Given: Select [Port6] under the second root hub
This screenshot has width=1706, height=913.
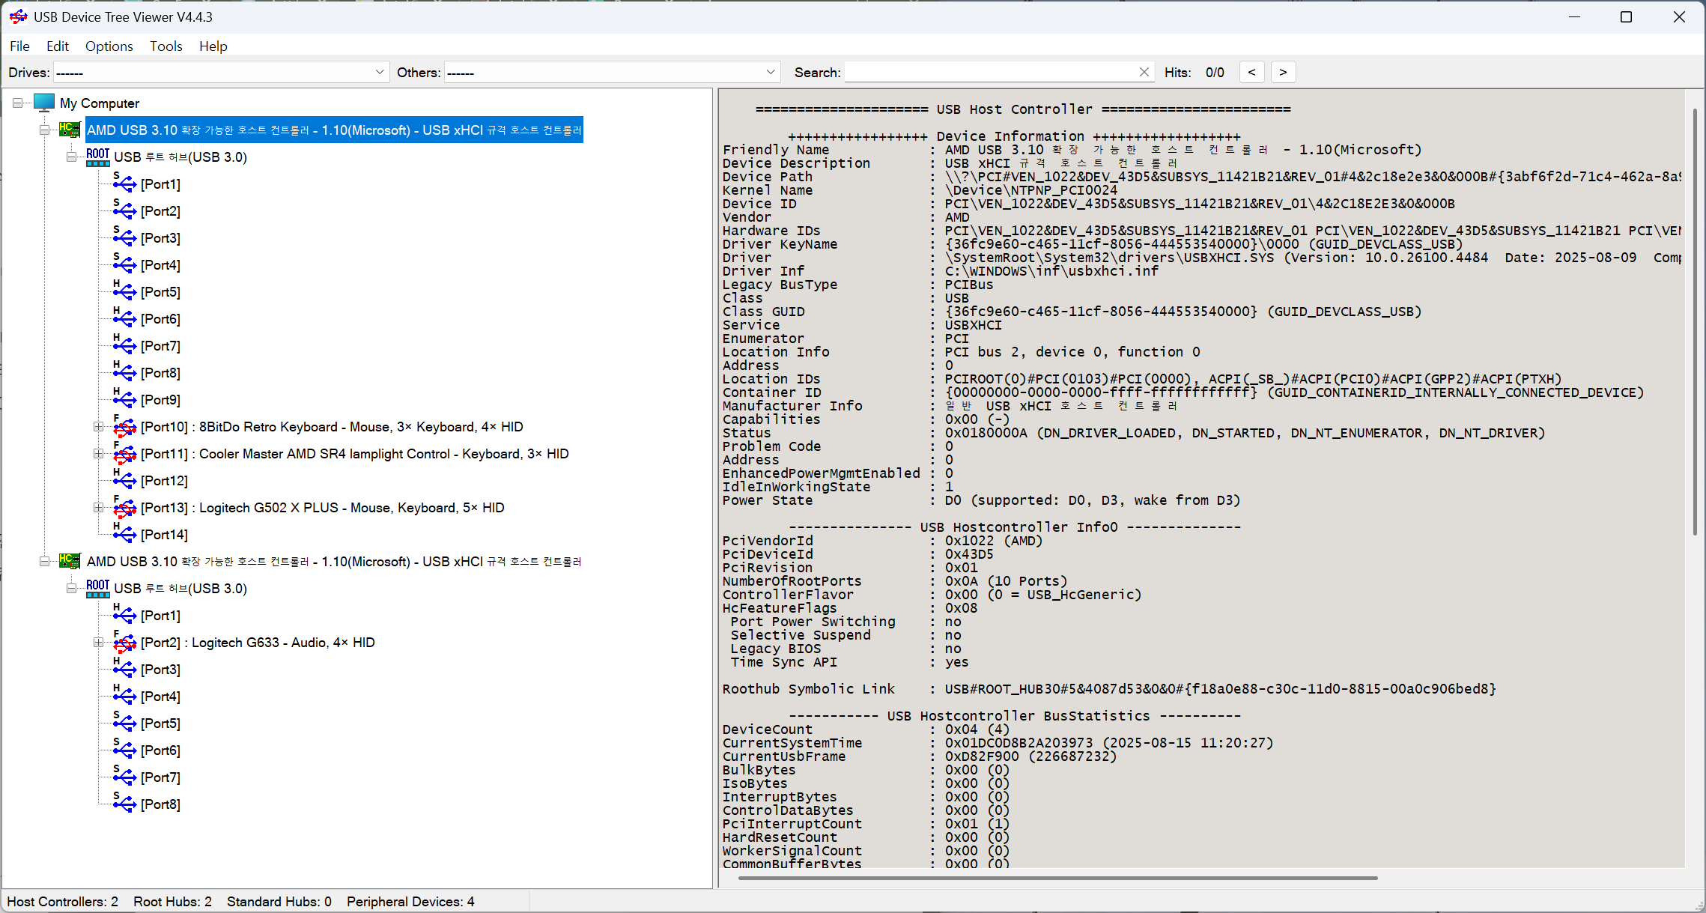Looking at the screenshot, I should 160,750.
